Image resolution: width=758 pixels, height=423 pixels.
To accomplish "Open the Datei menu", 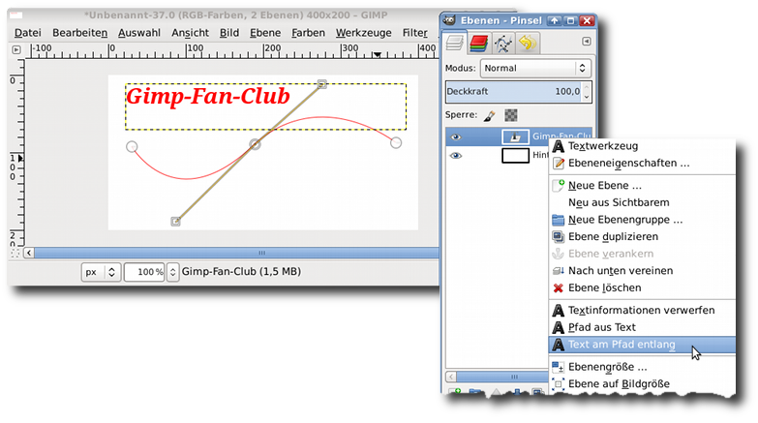I will tap(27, 33).
